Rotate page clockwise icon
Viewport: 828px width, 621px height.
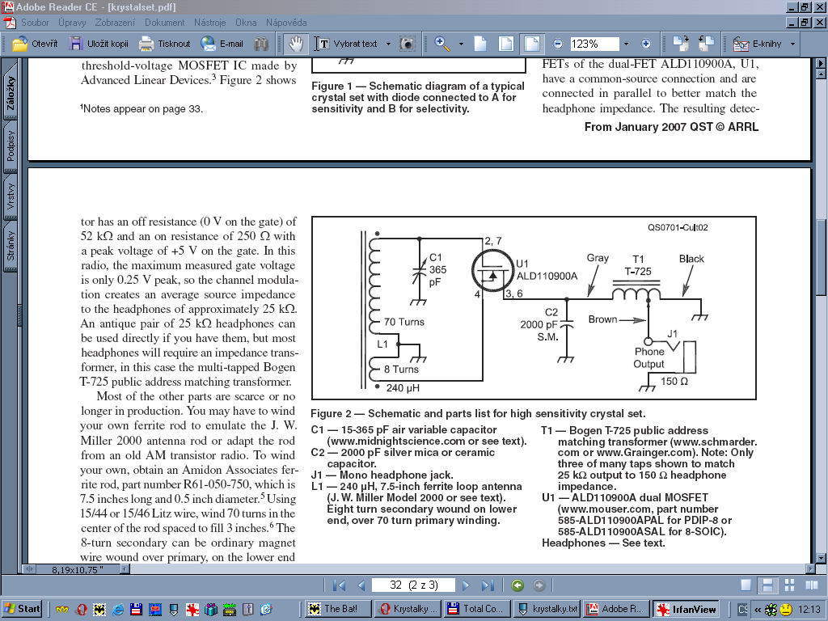pos(681,44)
